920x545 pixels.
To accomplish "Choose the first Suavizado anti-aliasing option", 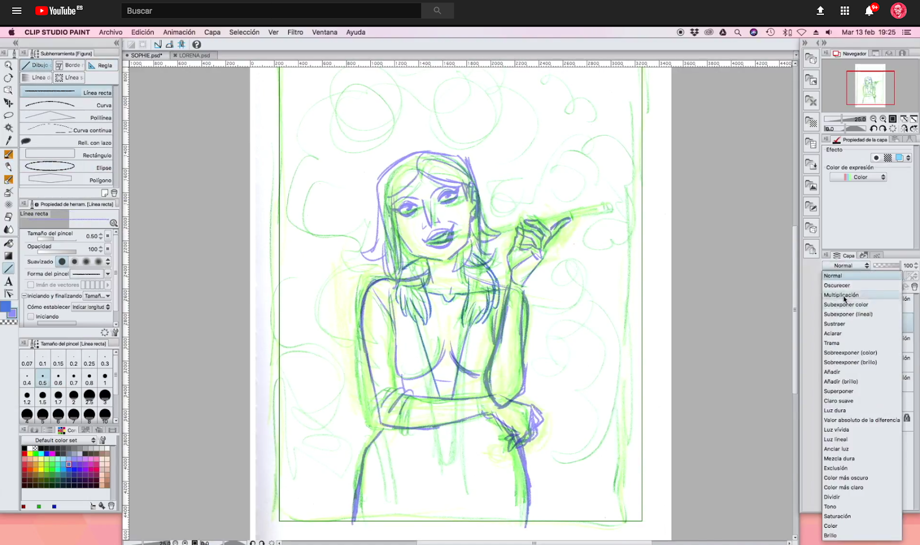I will tap(62, 262).
